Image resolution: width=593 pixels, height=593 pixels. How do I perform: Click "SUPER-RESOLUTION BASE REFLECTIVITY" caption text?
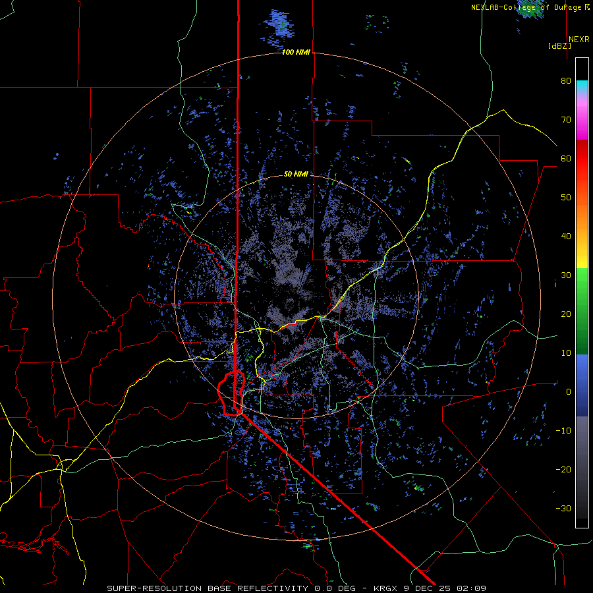pyautogui.click(x=208, y=588)
